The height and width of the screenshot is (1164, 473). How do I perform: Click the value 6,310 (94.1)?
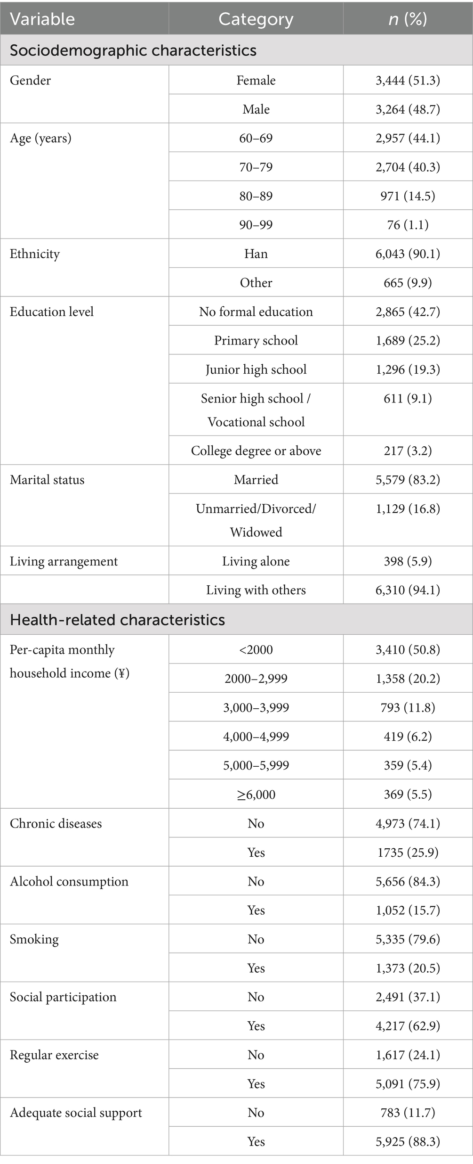tap(408, 590)
